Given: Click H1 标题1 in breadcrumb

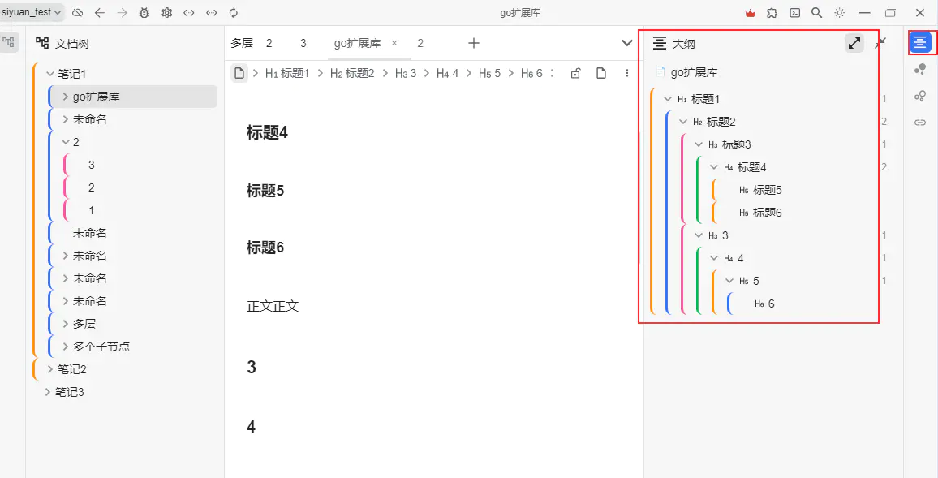Looking at the screenshot, I should (x=287, y=73).
